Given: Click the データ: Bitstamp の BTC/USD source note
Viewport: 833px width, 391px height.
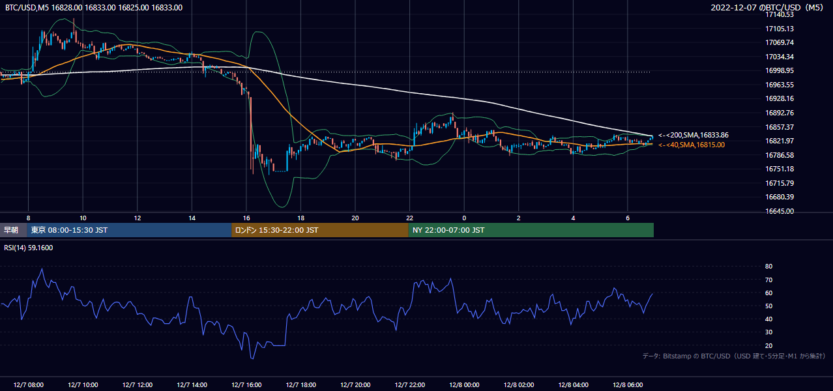Looking at the screenshot, I should point(734,356).
